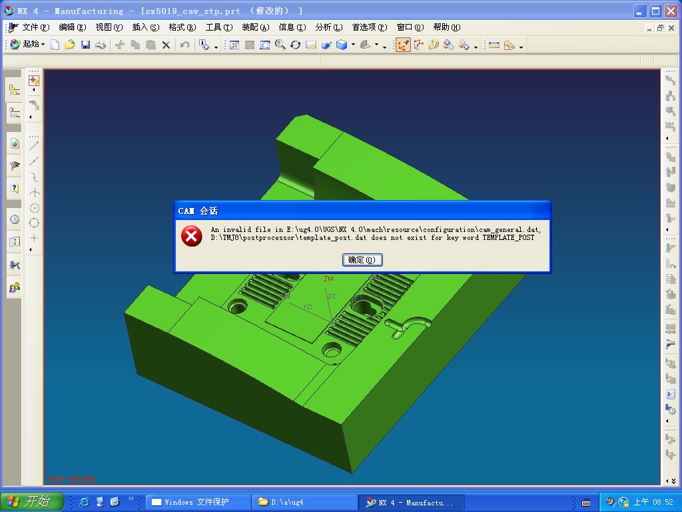The width and height of the screenshot is (682, 512).
Task: Launch Internet Explorer from quick launch
Action: click(x=84, y=502)
